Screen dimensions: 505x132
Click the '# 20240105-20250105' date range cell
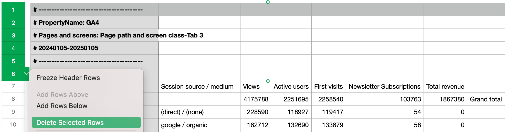(x=94, y=48)
